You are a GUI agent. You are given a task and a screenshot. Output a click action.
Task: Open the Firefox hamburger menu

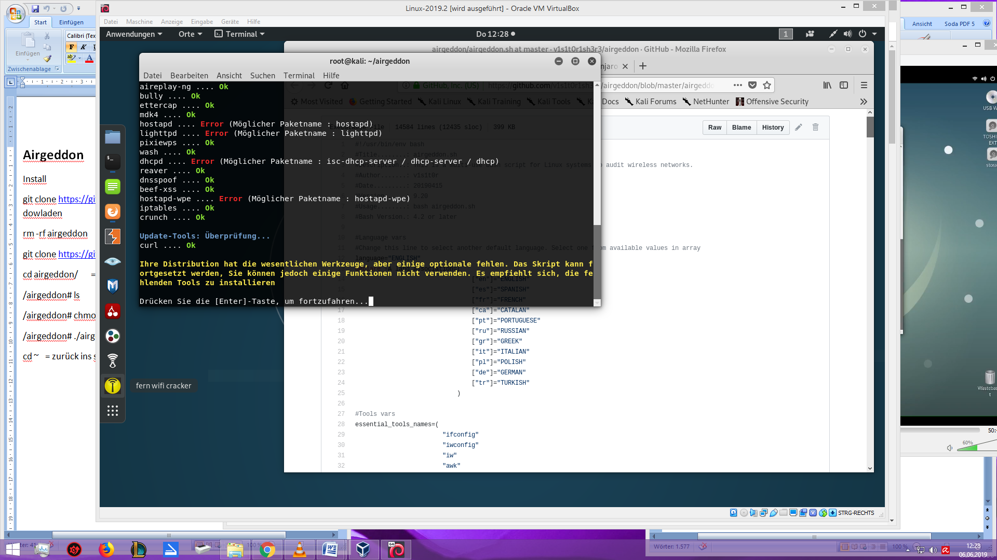point(864,86)
